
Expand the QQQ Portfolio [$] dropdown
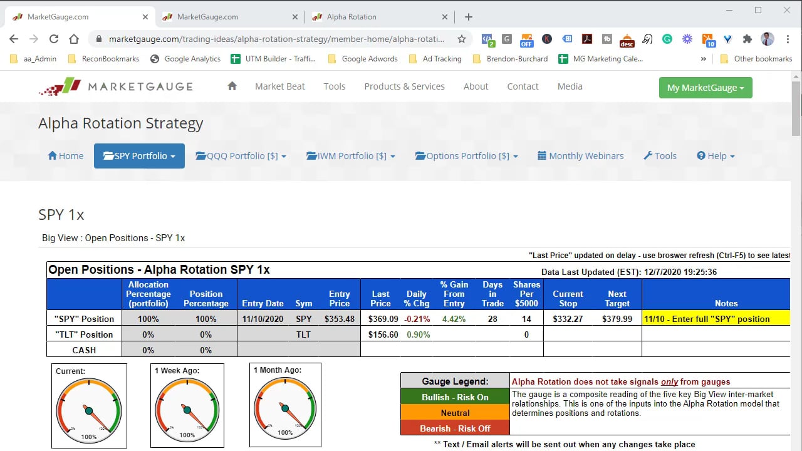tap(241, 156)
